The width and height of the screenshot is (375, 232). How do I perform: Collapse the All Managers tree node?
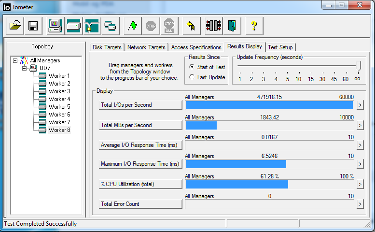tap(15, 60)
